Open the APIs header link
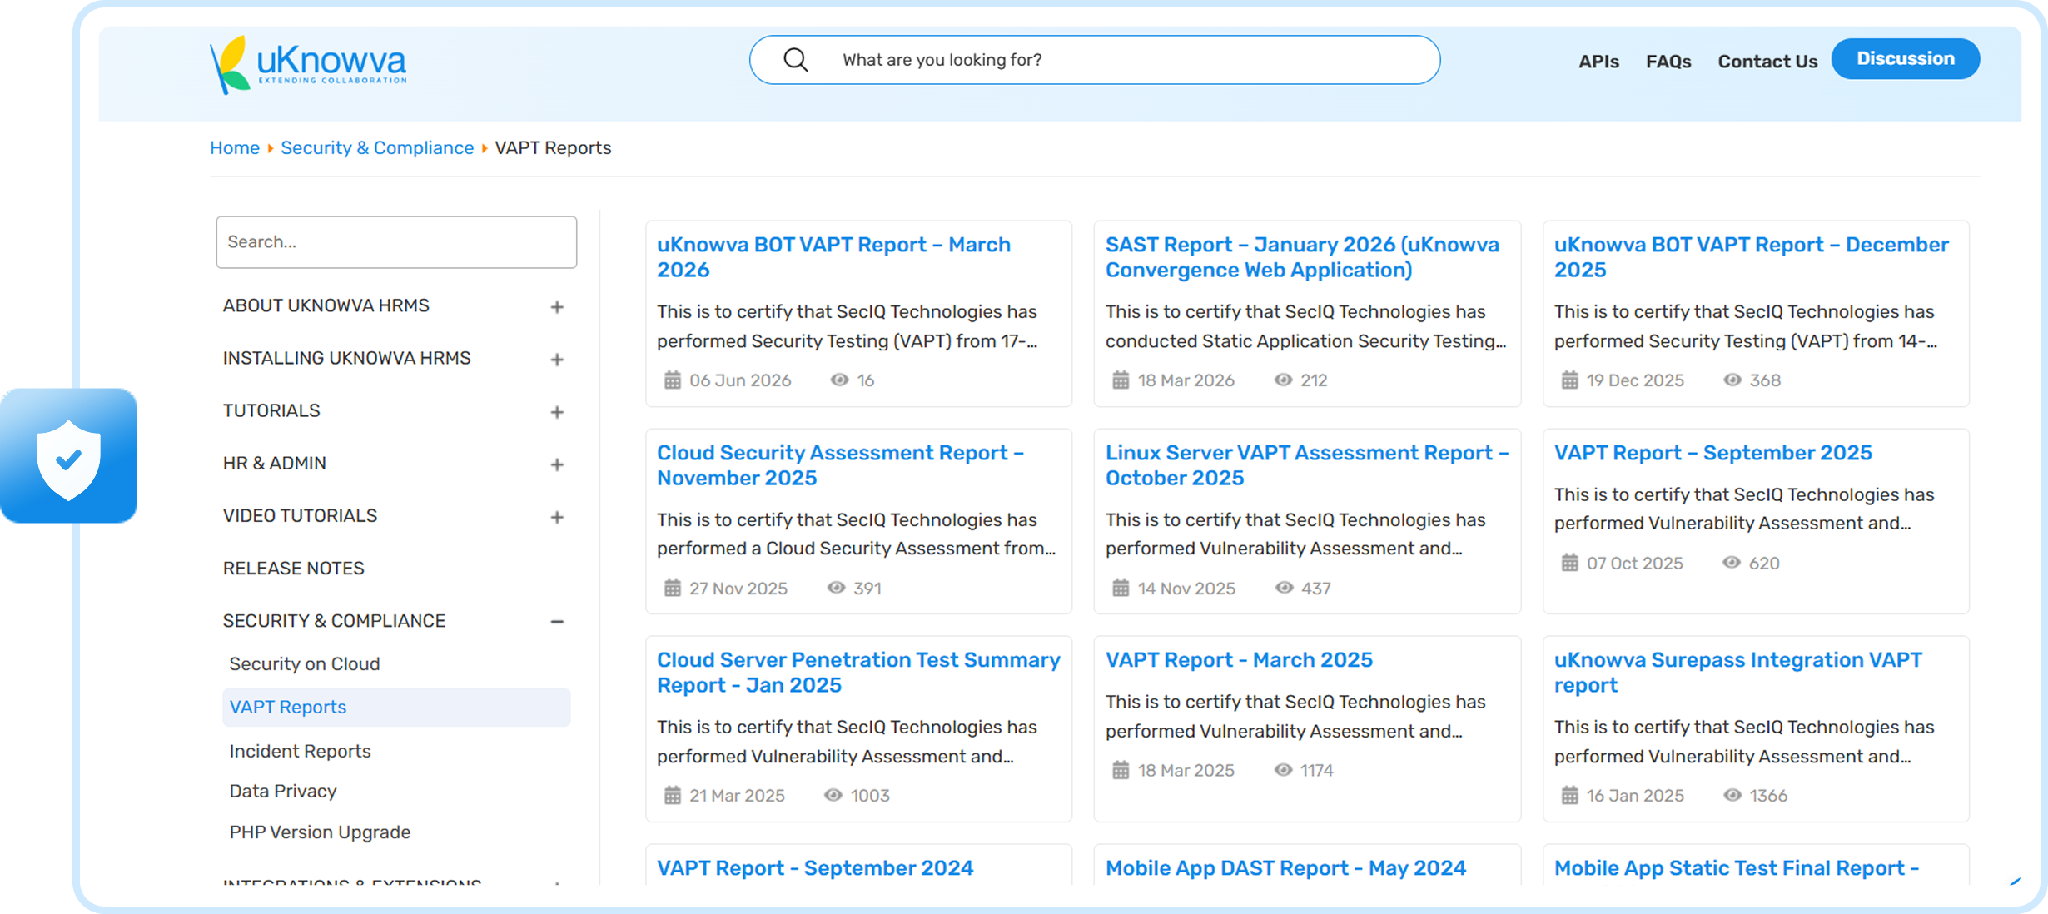 click(1598, 62)
